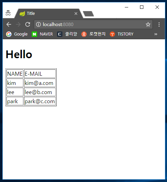
Task: Open the Chrome three-dot menu
Action: click(159, 24)
